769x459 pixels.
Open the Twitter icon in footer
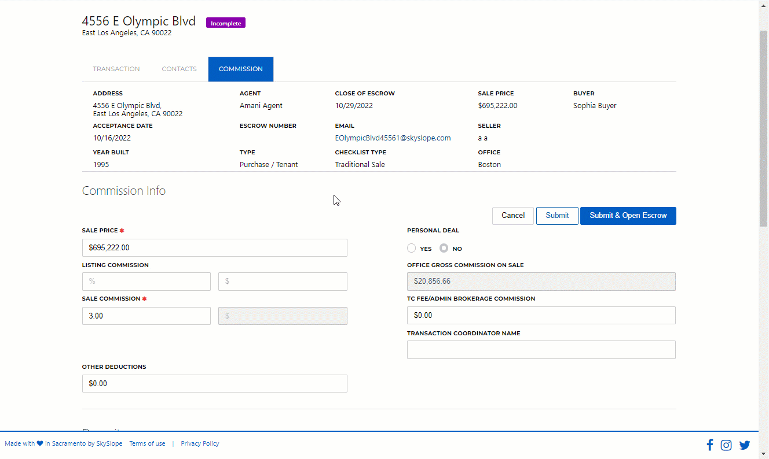745,445
